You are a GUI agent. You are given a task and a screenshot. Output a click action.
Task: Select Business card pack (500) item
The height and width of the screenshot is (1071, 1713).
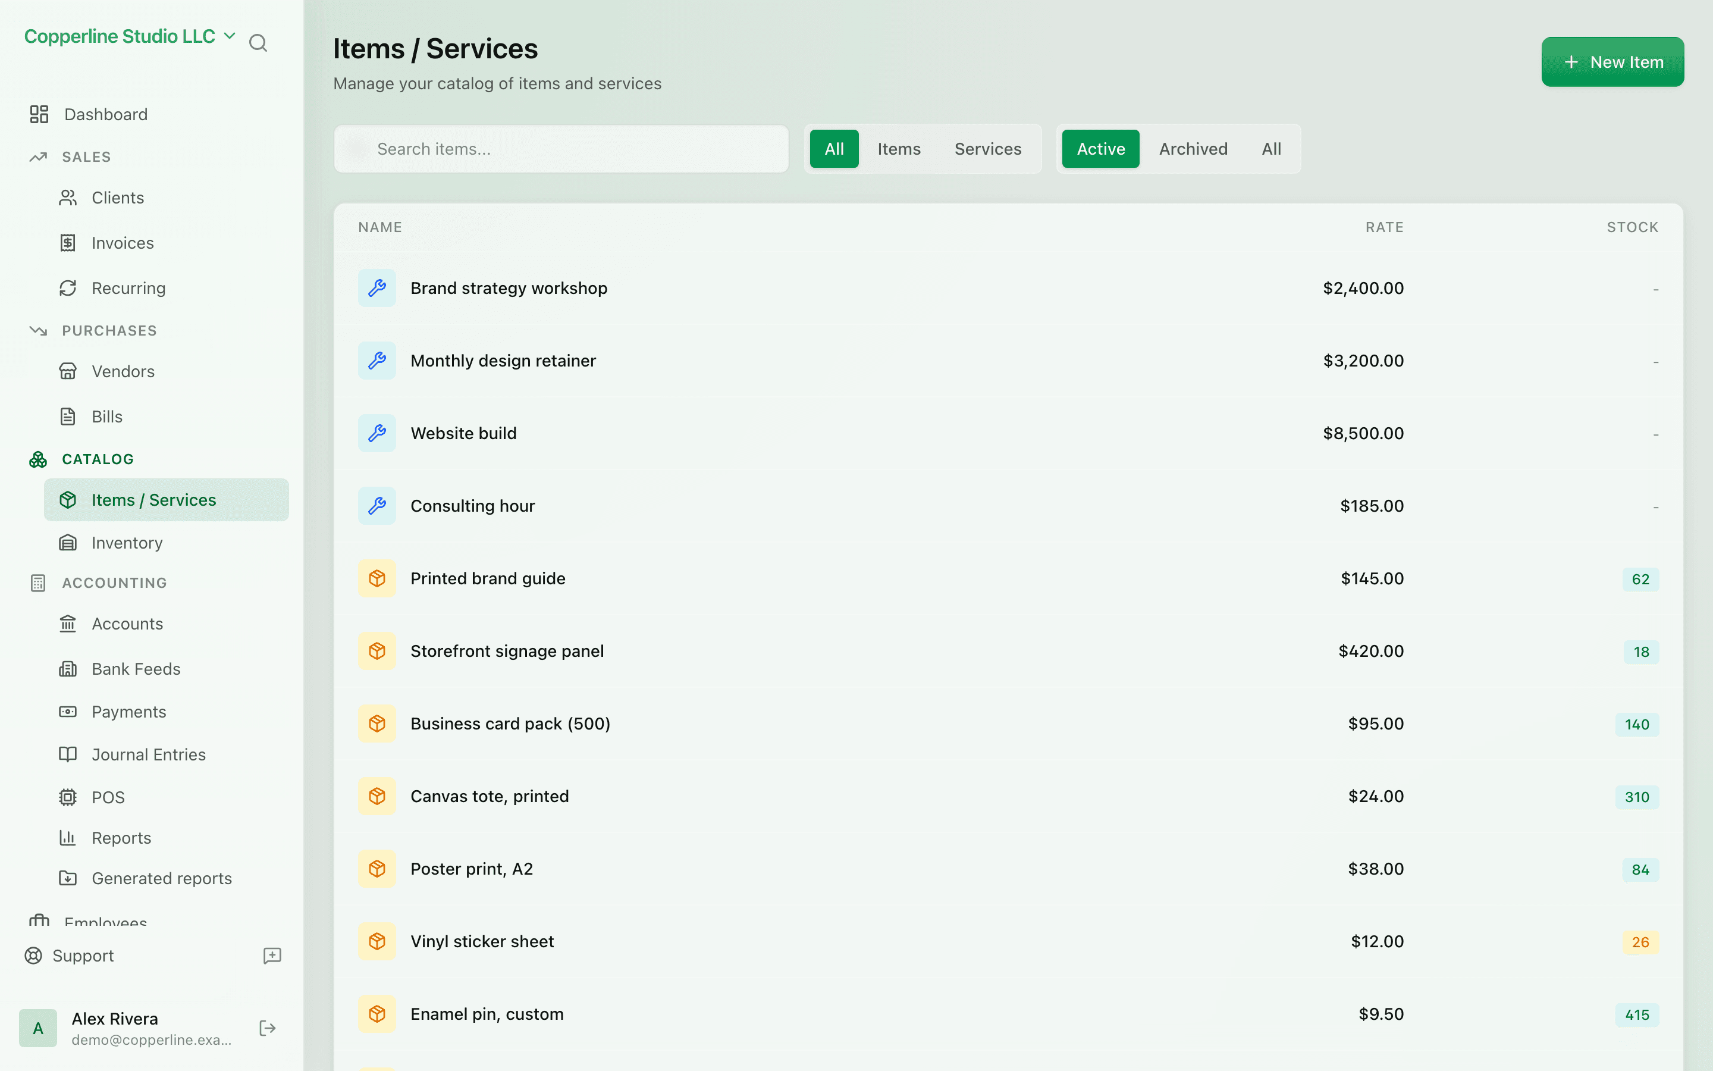click(x=1009, y=723)
